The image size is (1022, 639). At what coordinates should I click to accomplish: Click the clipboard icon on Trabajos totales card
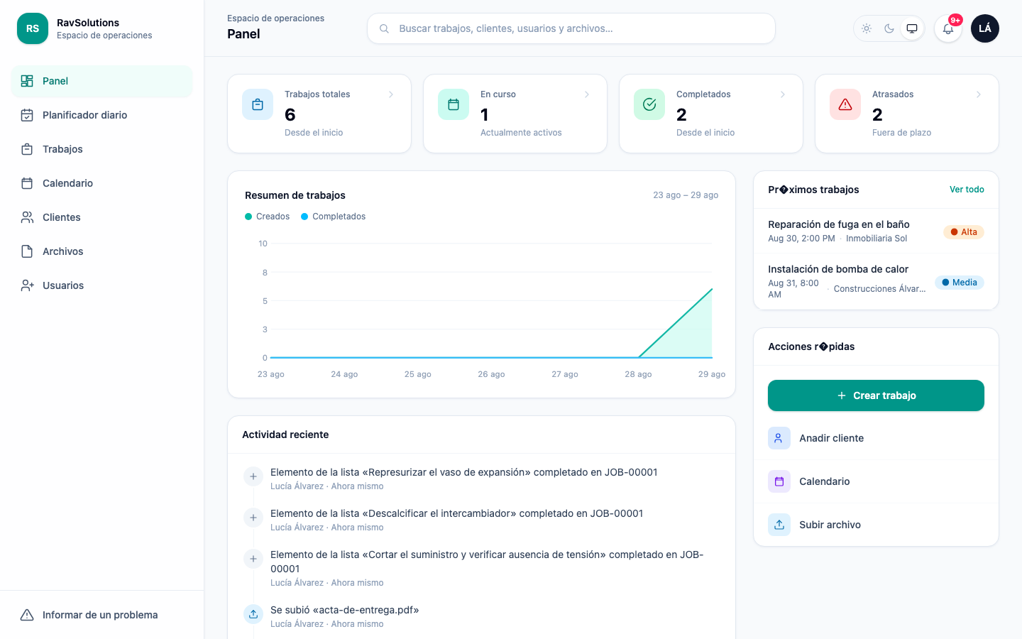coord(258,104)
